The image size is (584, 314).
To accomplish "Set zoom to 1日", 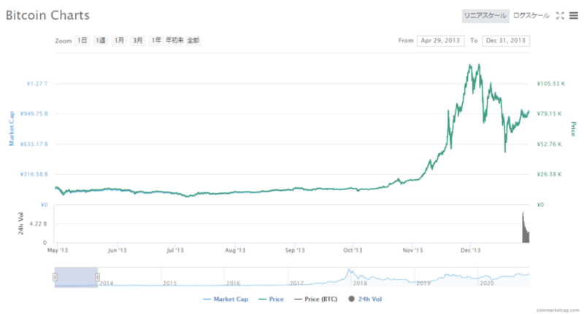I will pos(82,41).
